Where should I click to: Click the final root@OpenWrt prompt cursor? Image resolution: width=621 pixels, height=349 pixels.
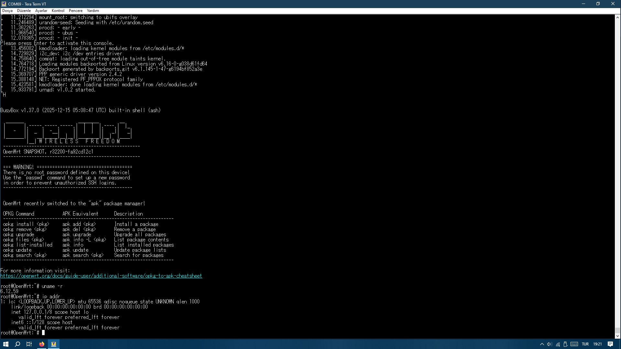click(43, 333)
